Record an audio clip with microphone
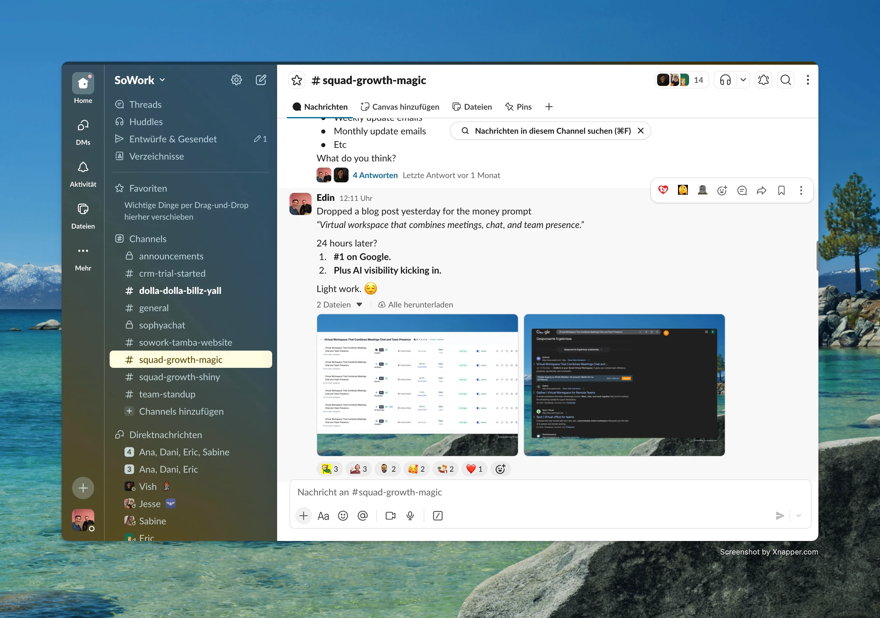Image resolution: width=880 pixels, height=618 pixels. click(410, 516)
